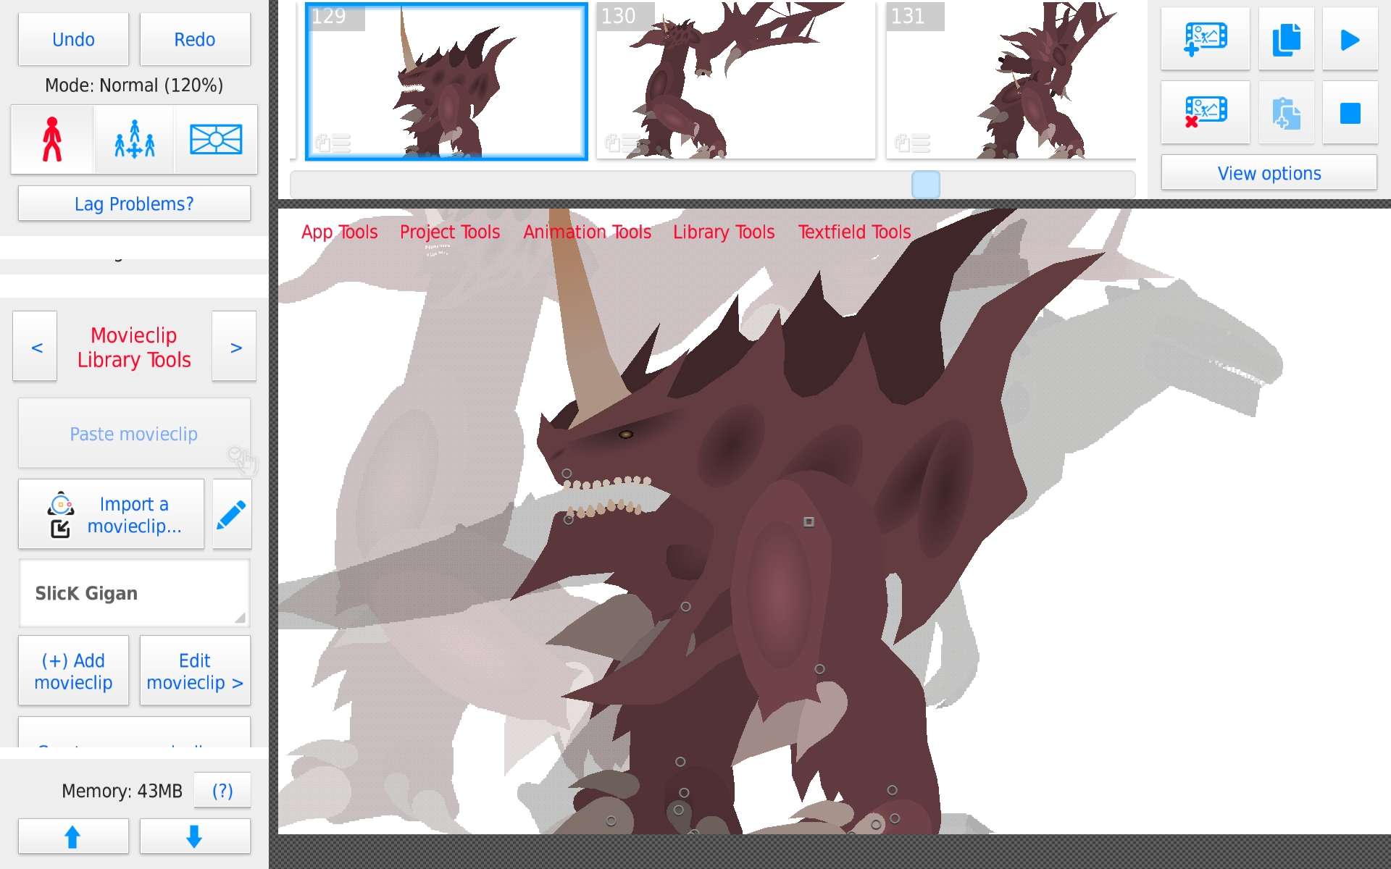
Task: Click the pencil edit icon
Action: point(232,515)
